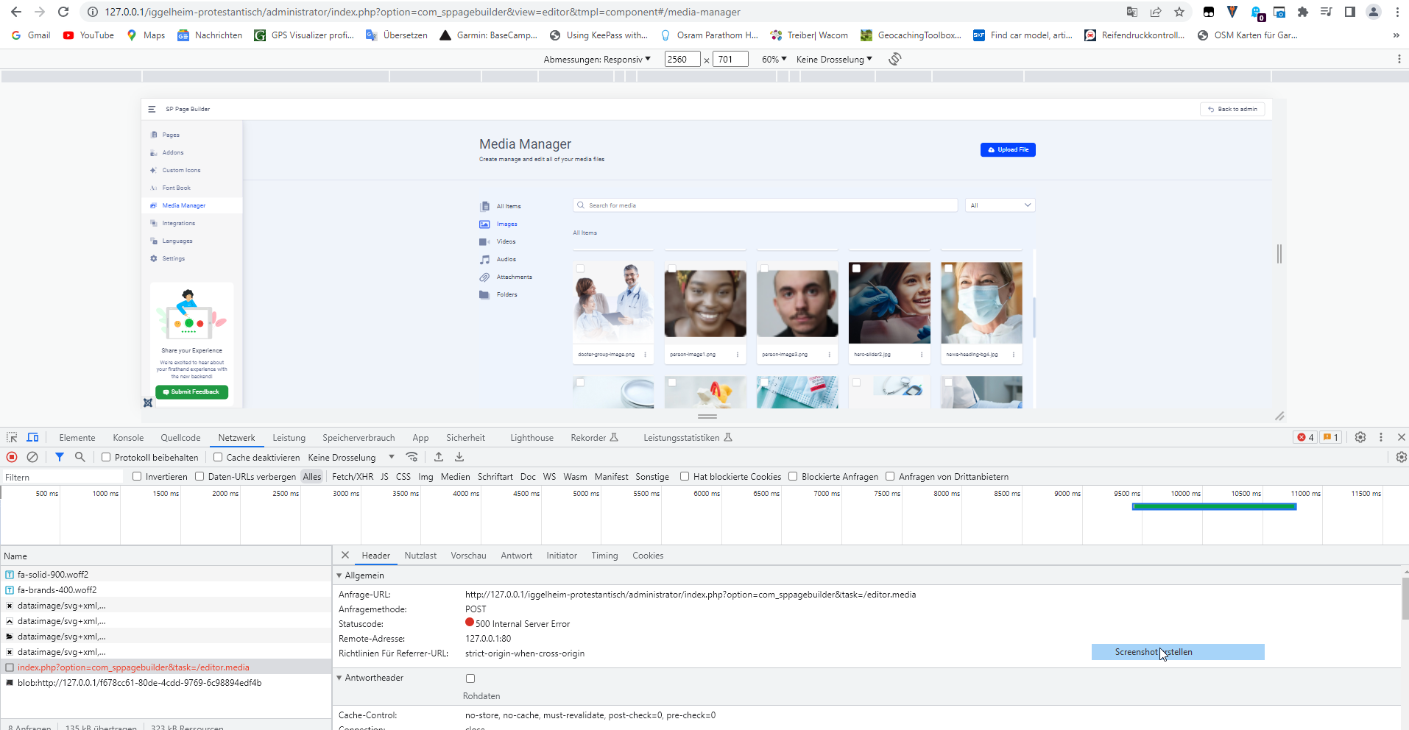Open Addons in Page Builder sidebar
Image resolution: width=1409 pixels, height=730 pixels.
[x=173, y=152]
